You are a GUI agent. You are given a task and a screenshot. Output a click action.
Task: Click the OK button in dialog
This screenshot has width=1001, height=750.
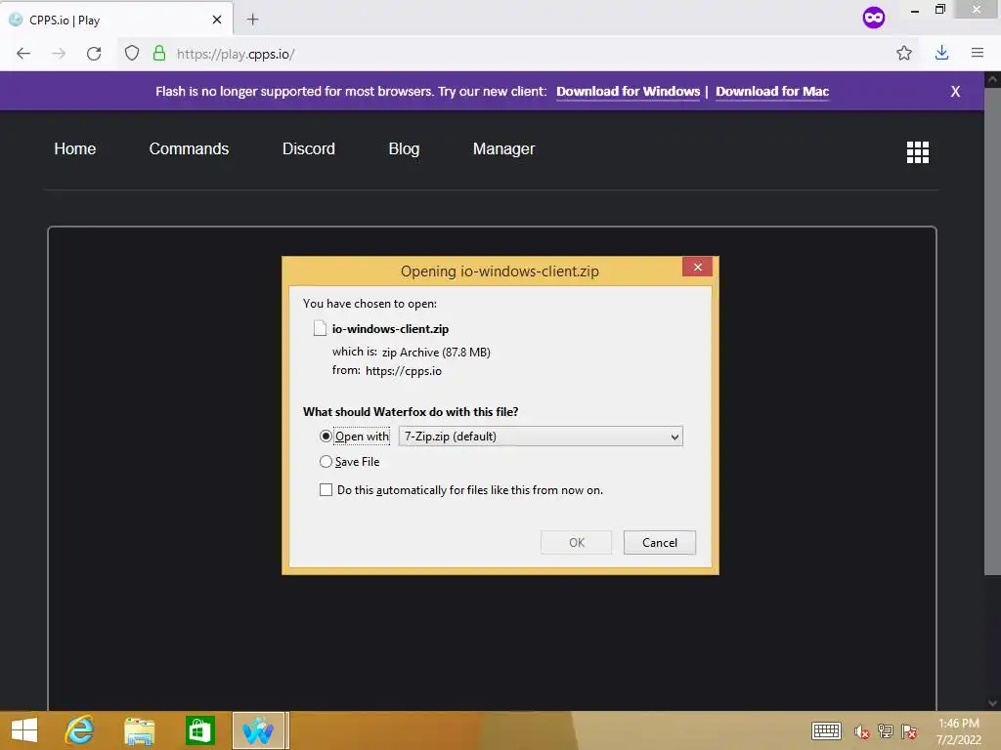point(577,542)
